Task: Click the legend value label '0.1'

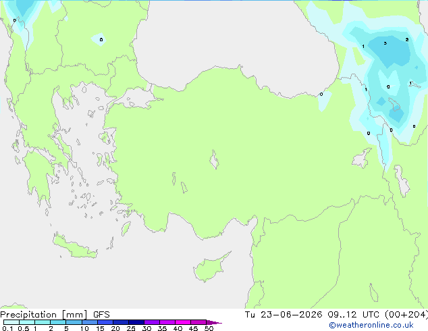Action: (x=7, y=328)
